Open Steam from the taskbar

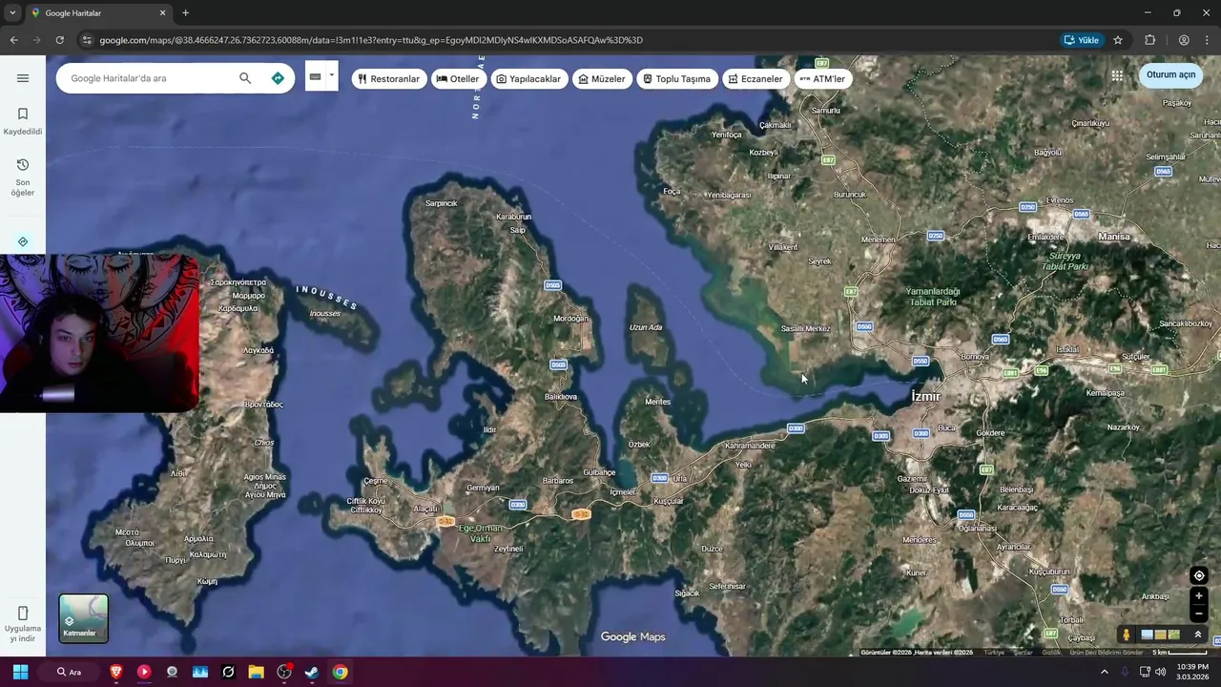[x=311, y=672]
